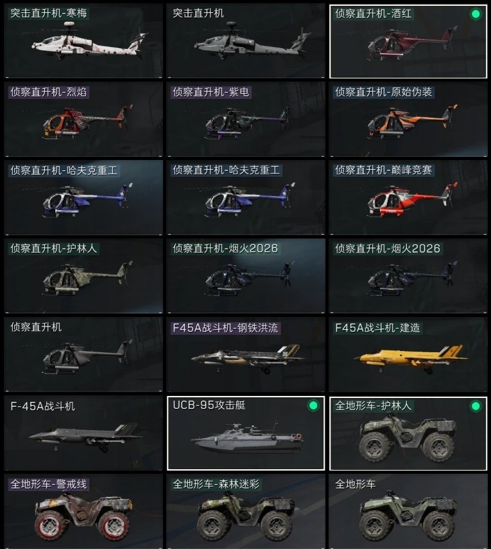Choose the default 突击直升机 skin
Screen dimensions: 491x549
coord(246,41)
